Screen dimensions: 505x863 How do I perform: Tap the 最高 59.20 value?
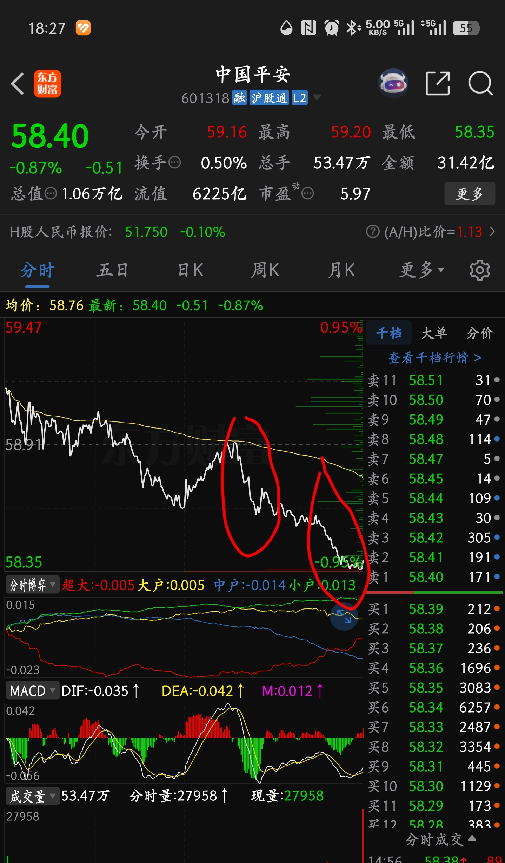(x=351, y=132)
